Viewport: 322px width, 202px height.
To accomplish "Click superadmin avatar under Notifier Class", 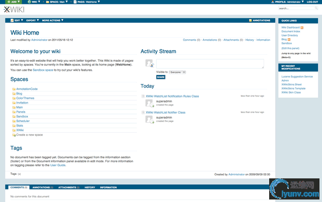I will coord(149,120).
